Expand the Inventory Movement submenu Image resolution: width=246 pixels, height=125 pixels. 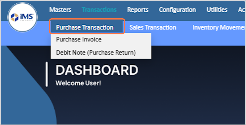point(218,27)
